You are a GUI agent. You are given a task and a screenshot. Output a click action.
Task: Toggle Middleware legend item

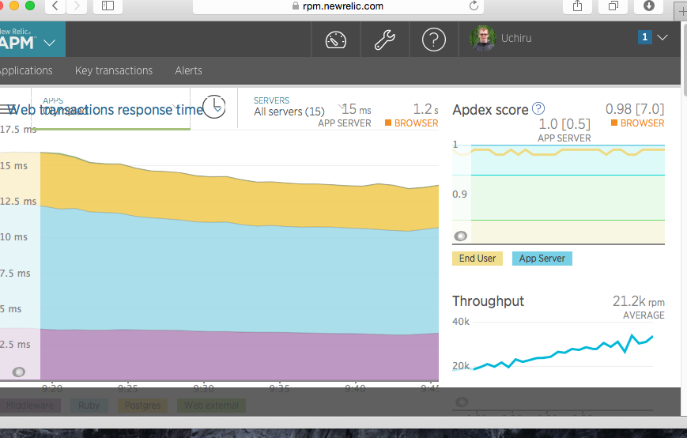click(30, 406)
